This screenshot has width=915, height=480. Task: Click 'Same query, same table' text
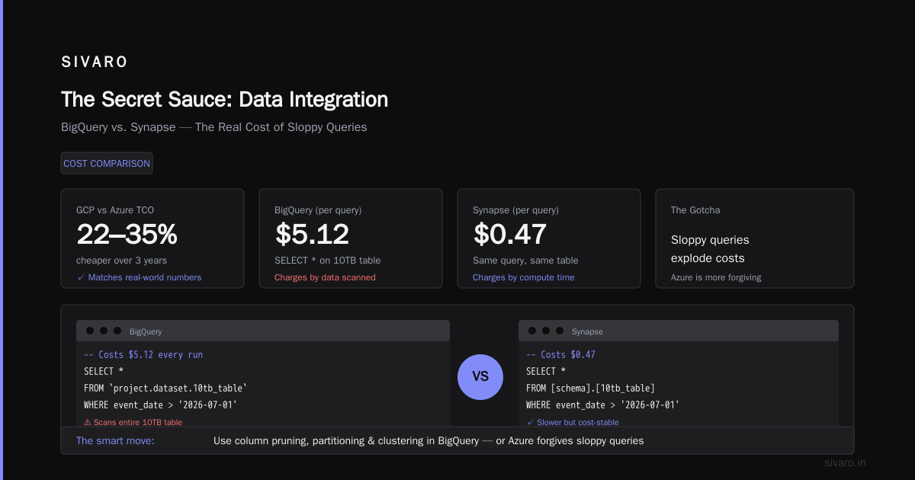[x=525, y=261]
